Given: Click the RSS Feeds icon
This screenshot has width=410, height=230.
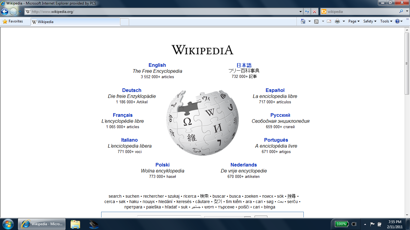Looking at the screenshot, I should click(316, 21).
